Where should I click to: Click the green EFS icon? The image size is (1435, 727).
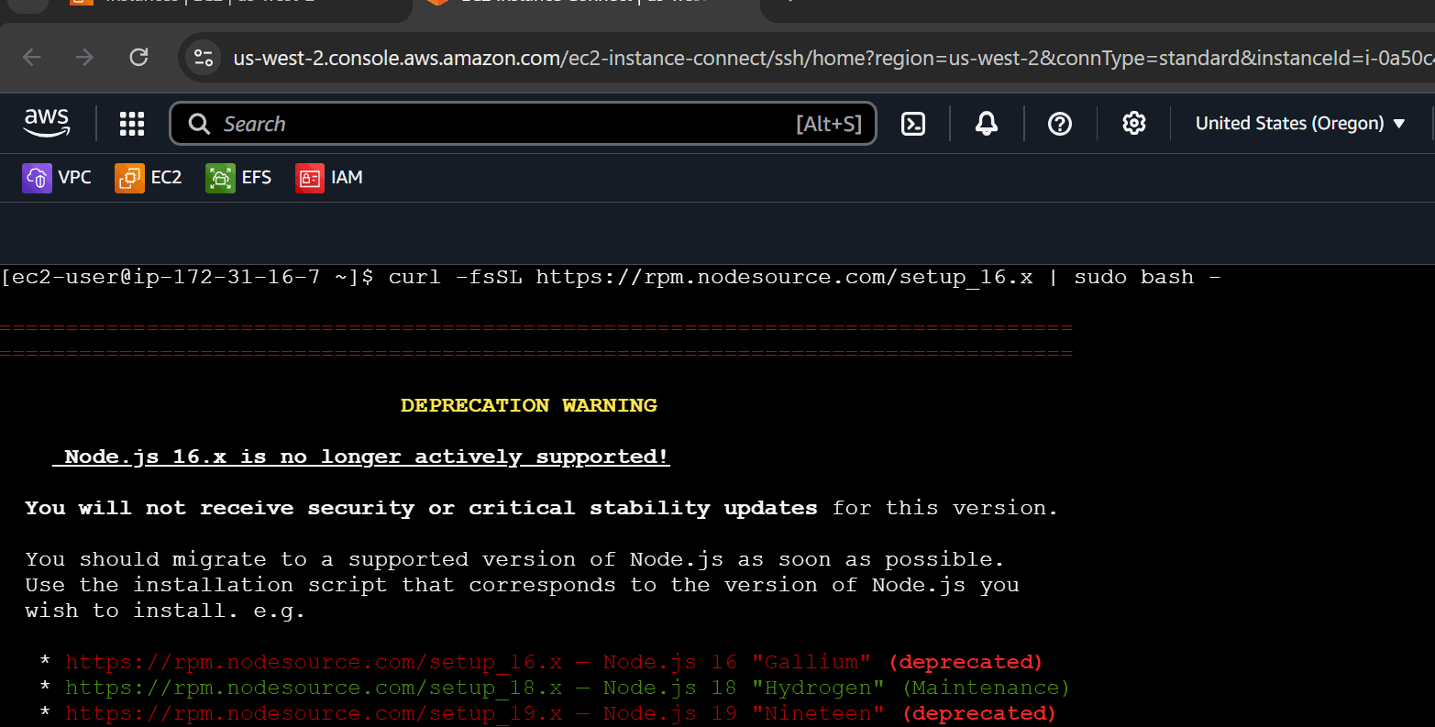[220, 178]
